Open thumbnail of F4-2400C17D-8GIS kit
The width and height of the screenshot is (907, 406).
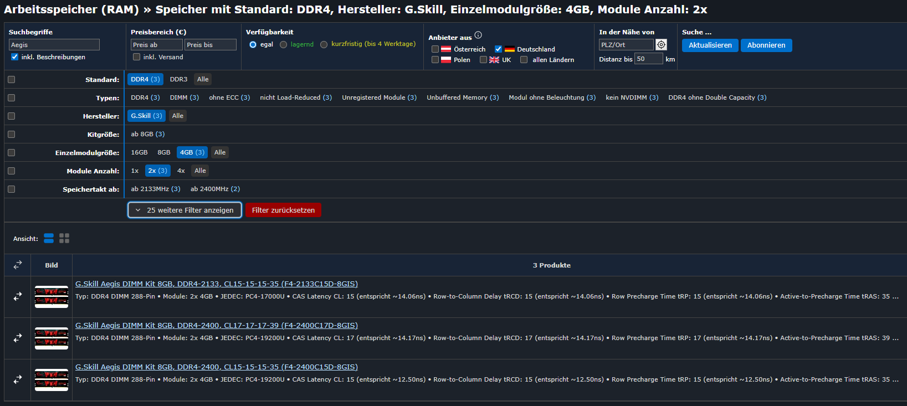pos(52,338)
